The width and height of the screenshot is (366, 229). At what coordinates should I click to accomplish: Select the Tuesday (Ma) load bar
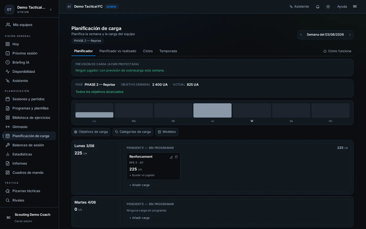(x=134, y=110)
